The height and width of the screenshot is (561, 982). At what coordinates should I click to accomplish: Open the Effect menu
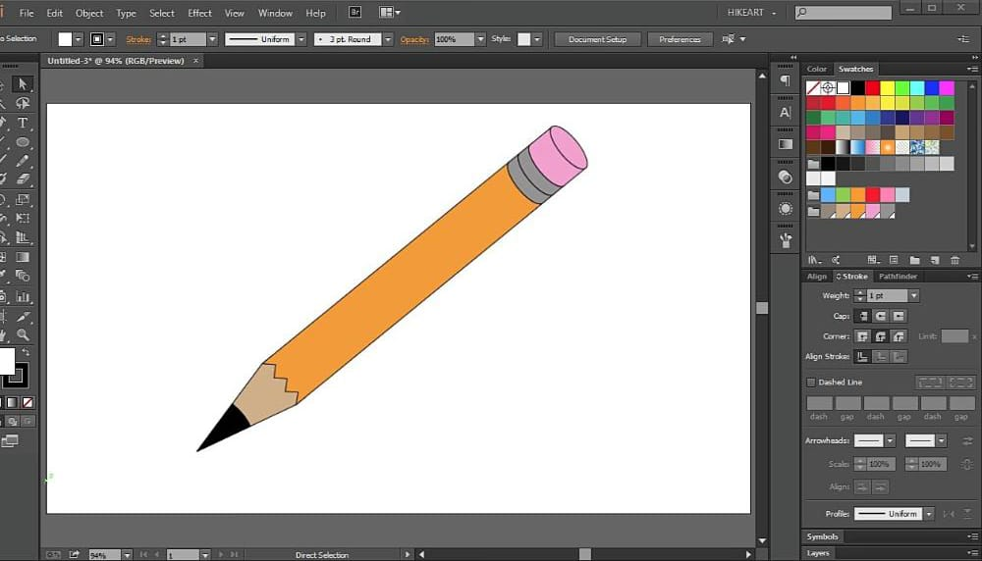(199, 13)
